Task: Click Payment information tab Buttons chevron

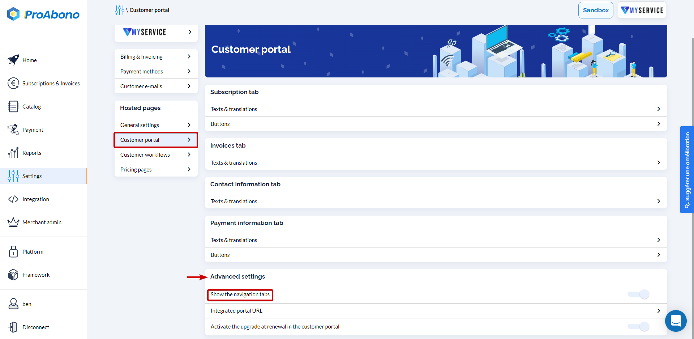Action: (x=659, y=255)
